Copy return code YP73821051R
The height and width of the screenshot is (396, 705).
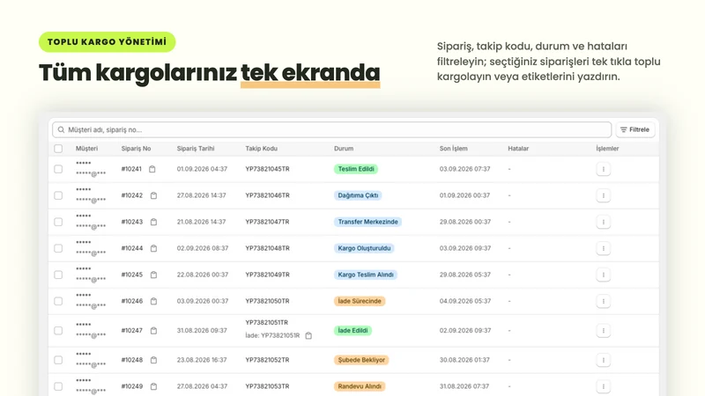tap(308, 336)
